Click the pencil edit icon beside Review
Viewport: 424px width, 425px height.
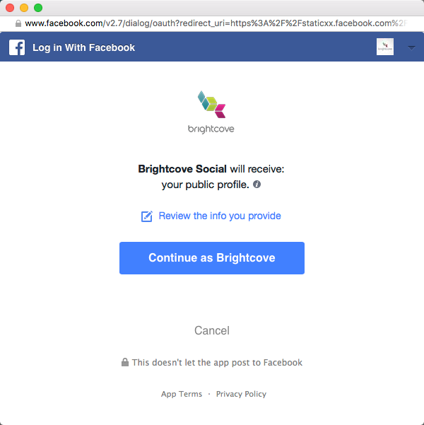147,216
